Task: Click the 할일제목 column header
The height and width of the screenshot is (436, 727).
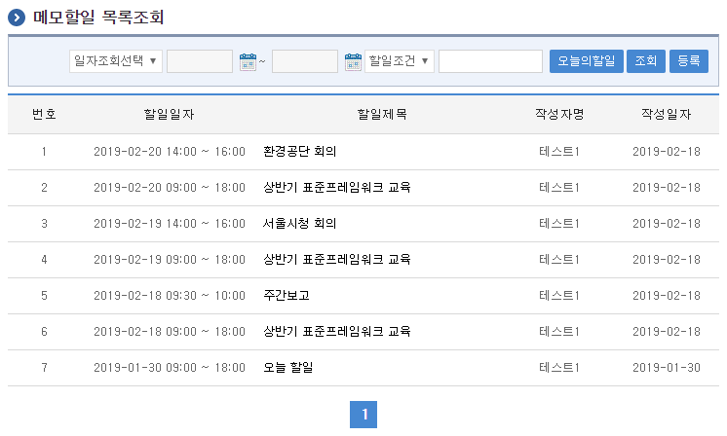Action: (x=382, y=115)
